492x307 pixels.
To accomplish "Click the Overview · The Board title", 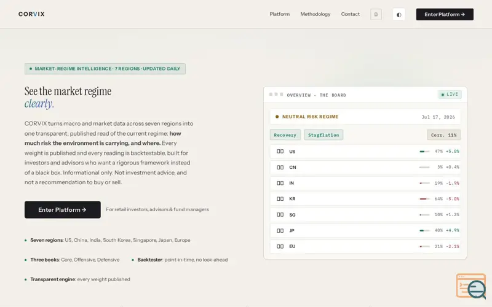I will tap(316, 95).
